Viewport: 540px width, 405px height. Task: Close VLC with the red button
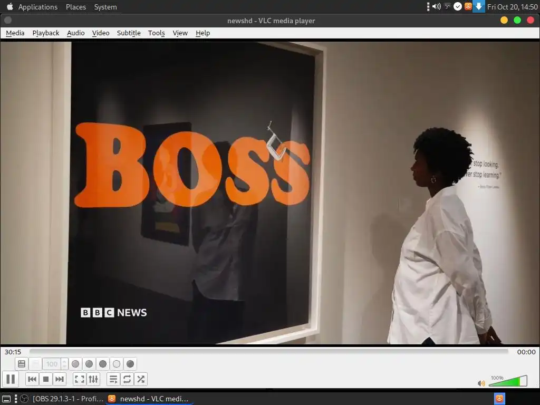531,21
